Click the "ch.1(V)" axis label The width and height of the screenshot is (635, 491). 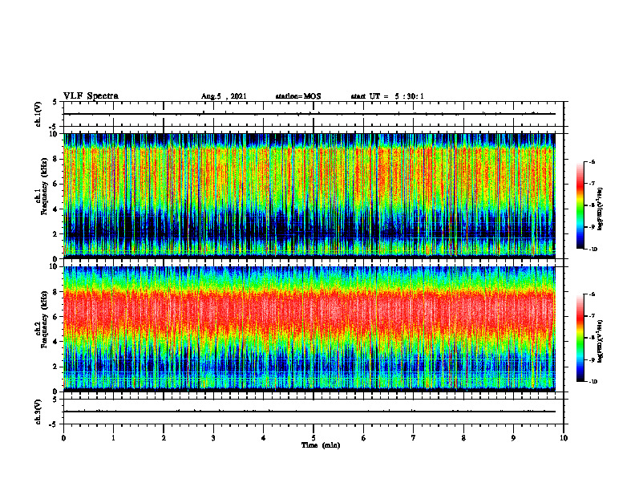(38, 114)
